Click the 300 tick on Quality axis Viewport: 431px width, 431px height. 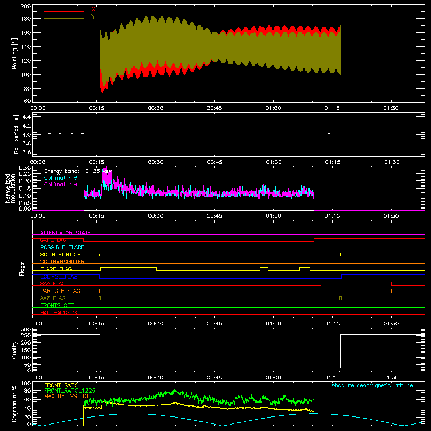click(26, 330)
